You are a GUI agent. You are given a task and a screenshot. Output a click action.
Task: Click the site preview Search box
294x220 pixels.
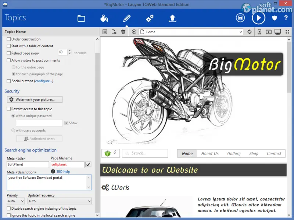click(145, 153)
